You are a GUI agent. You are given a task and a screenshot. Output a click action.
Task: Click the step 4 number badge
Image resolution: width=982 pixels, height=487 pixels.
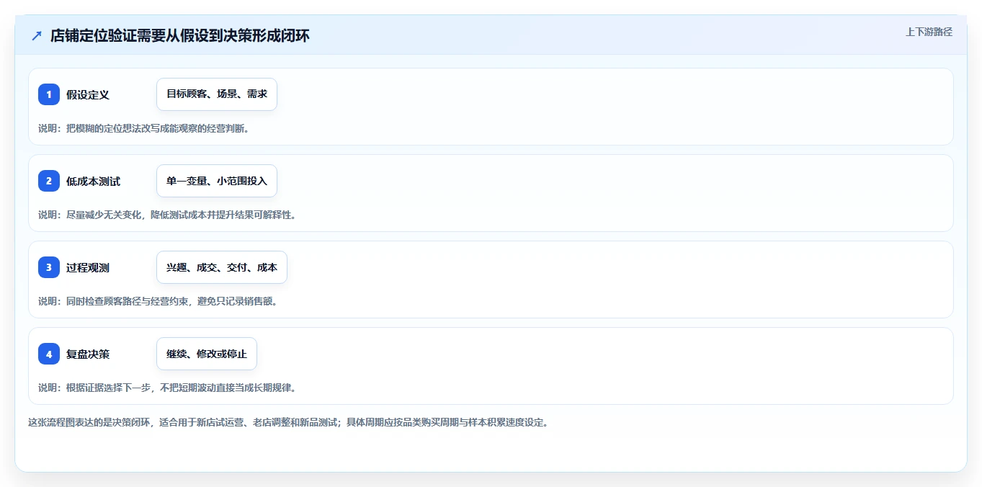tap(49, 354)
